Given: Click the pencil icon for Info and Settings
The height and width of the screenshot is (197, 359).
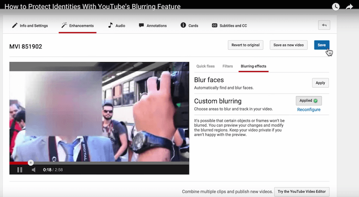Looking at the screenshot, I should [15, 26].
